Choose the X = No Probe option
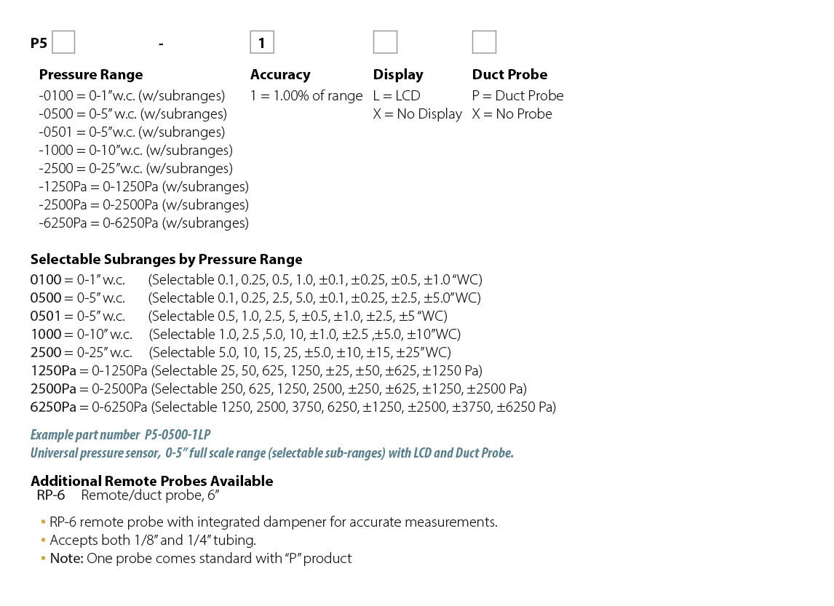This screenshot has width=834, height=606. tap(512, 113)
